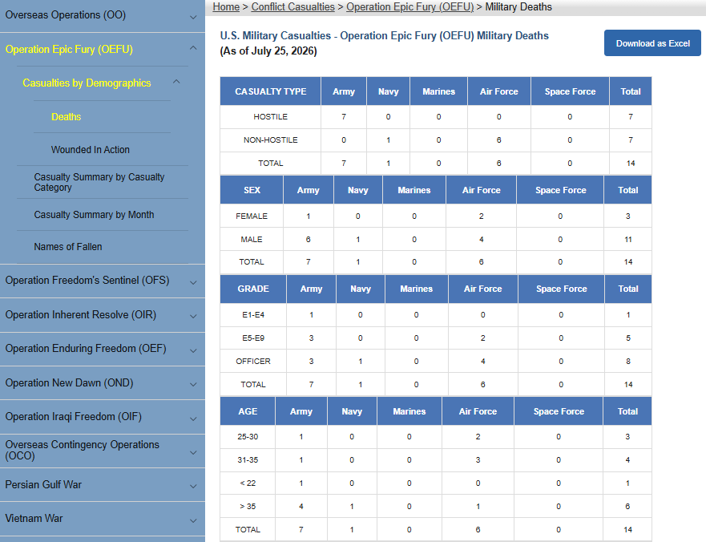Open Wounded In Action page
Viewport: 706px width, 542px height.
coord(90,150)
